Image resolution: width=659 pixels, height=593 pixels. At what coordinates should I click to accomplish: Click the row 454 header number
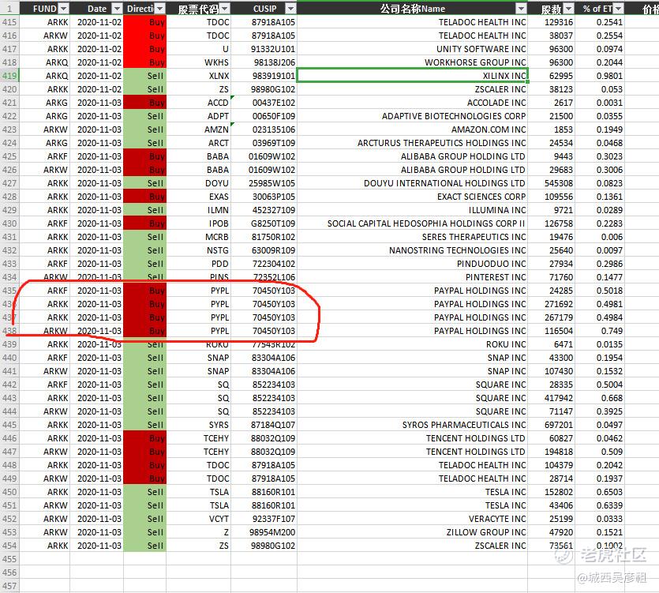[x=9, y=546]
